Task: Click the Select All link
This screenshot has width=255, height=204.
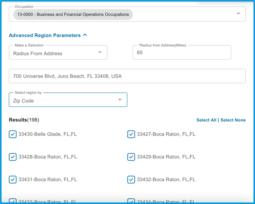Action: [x=206, y=120]
